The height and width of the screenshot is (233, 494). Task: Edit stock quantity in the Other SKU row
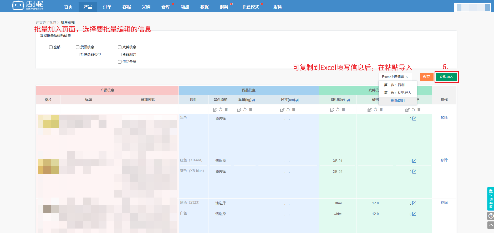414,203
